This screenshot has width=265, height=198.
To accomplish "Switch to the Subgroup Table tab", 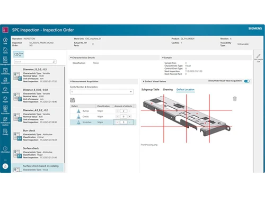I will point(150,90).
